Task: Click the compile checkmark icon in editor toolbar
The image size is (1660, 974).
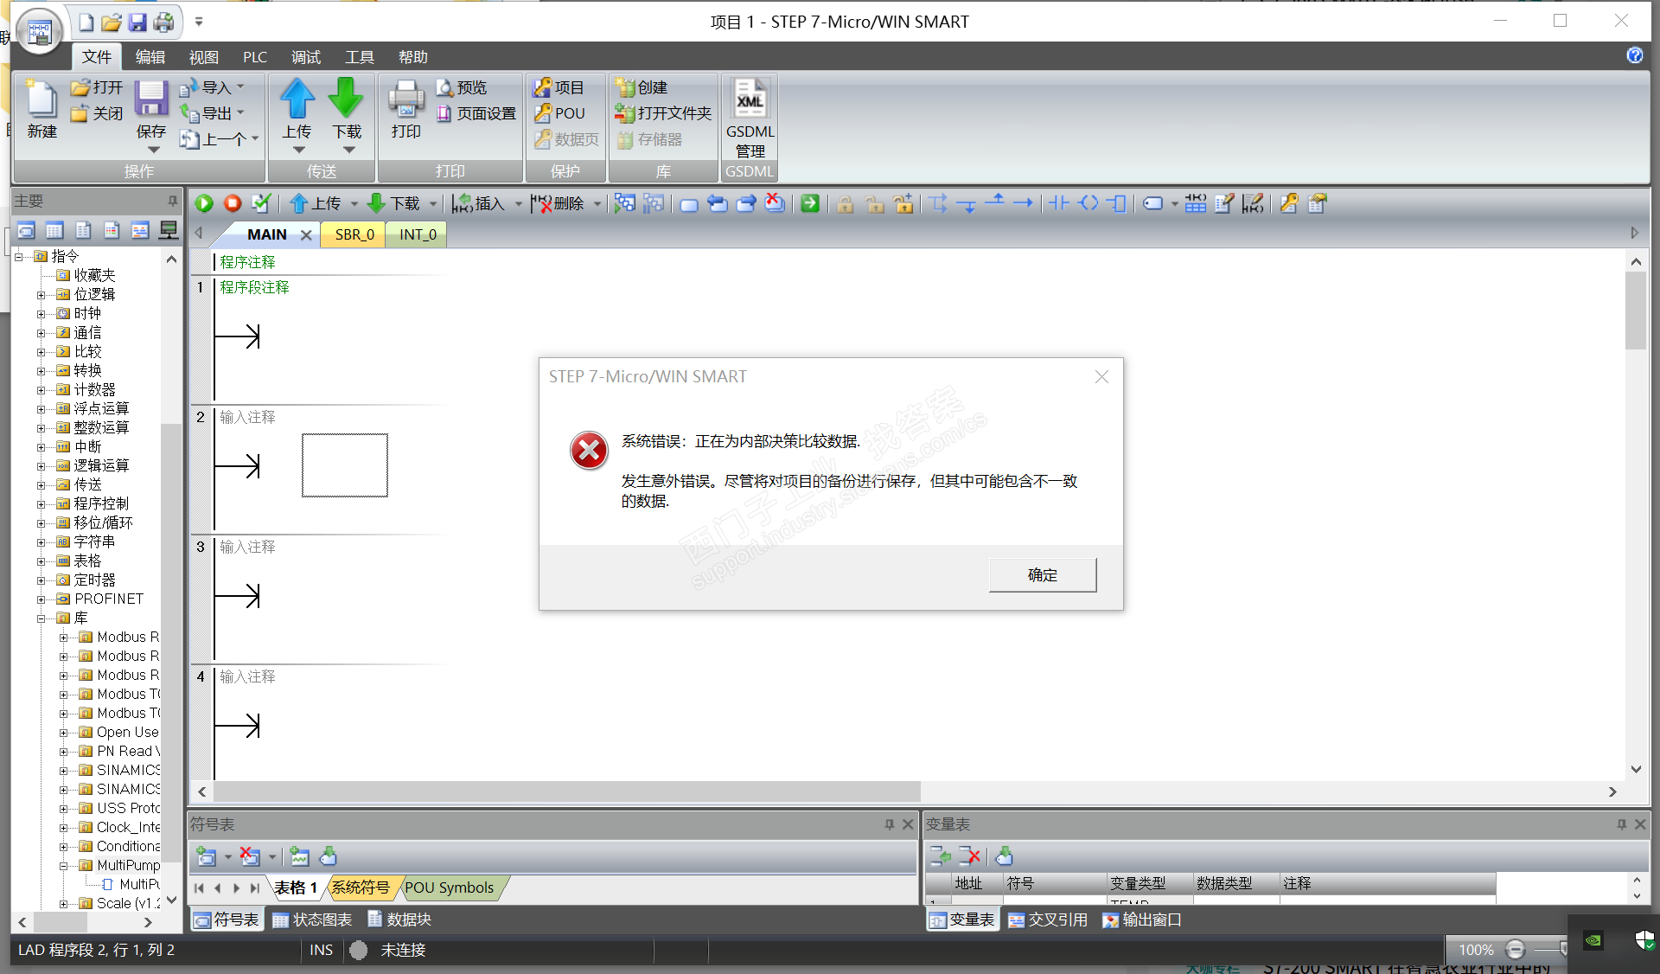Action: (x=260, y=203)
